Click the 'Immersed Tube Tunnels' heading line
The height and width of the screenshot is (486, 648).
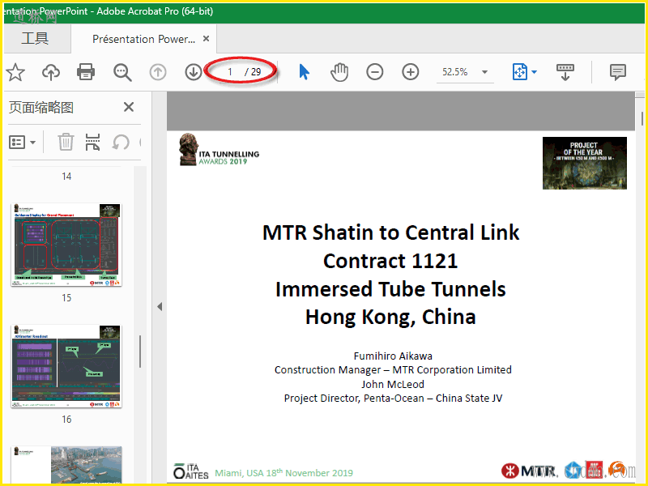(390, 289)
